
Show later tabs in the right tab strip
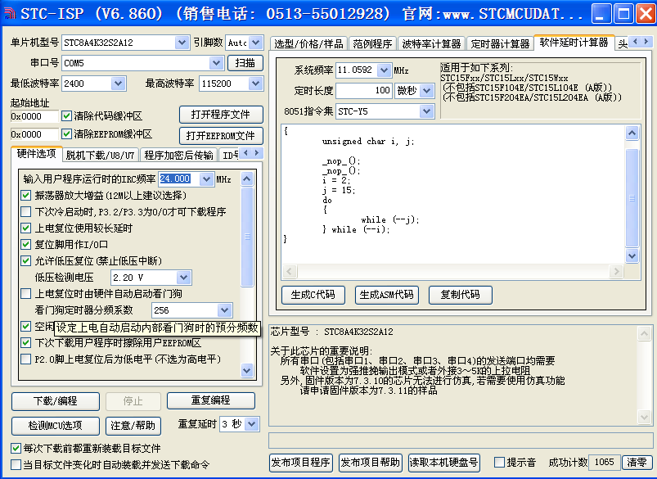646,42
